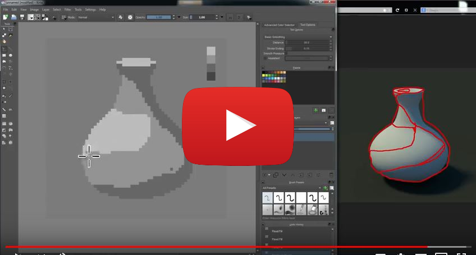Open the File menu
Viewport: 476px width, 255px height.
[x=6, y=10]
